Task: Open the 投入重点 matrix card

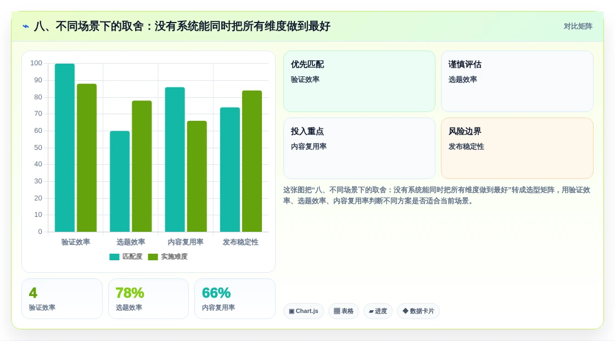Action: tap(359, 148)
